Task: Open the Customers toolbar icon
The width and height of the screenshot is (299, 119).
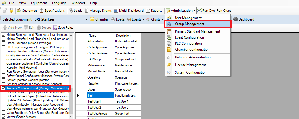Action: pyautogui.click(x=19, y=11)
